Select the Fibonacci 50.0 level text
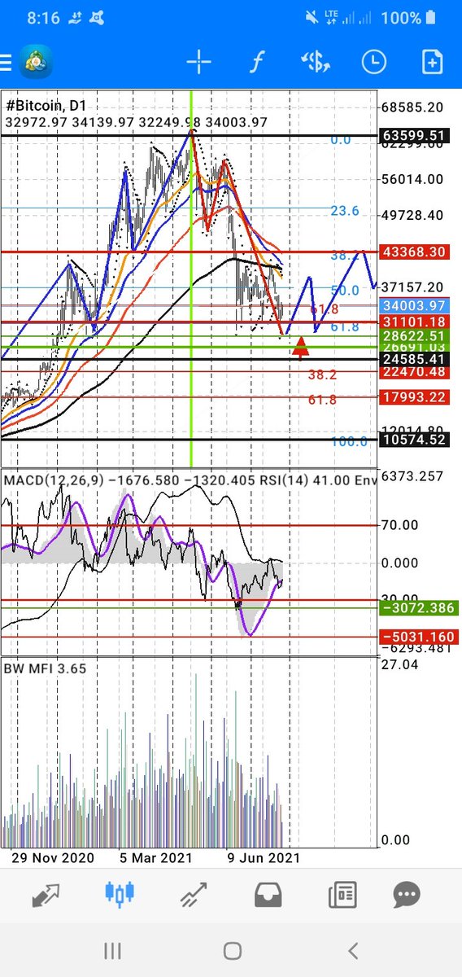The width and height of the screenshot is (462, 977). click(x=345, y=290)
